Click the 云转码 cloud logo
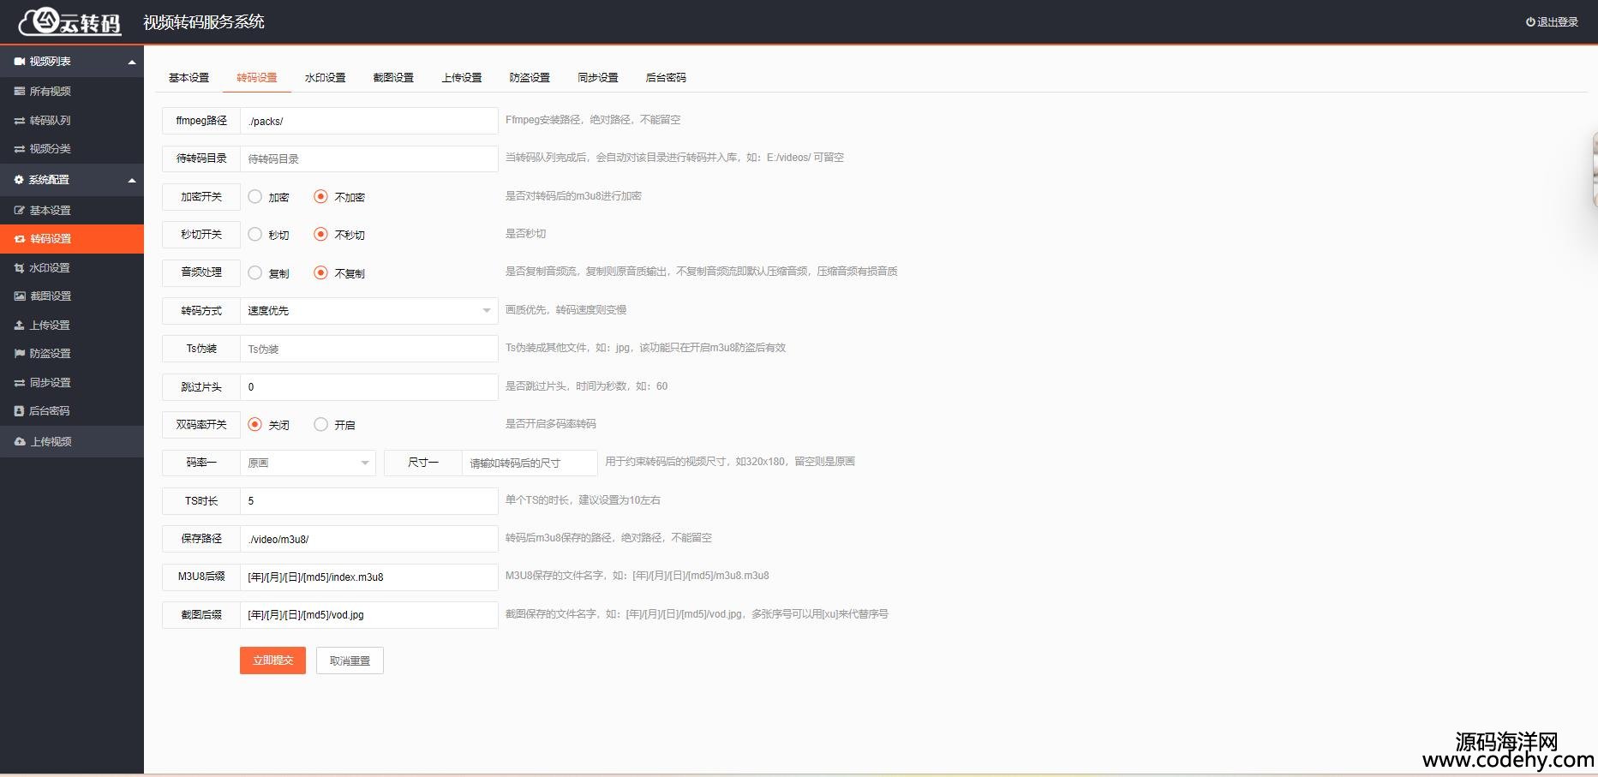The image size is (1598, 777). tap(70, 21)
